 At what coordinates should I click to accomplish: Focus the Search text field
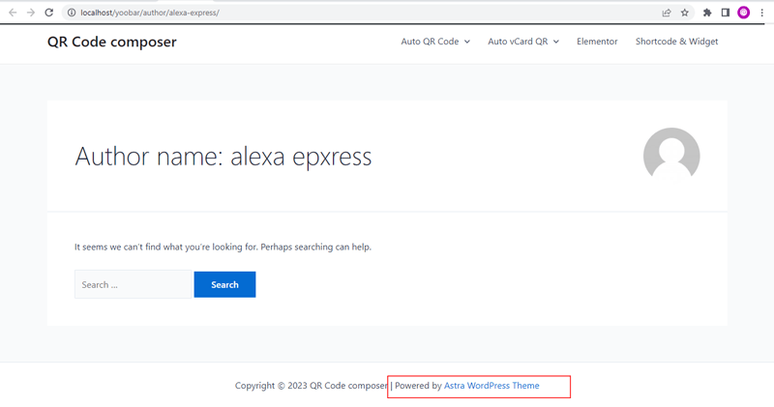133,284
